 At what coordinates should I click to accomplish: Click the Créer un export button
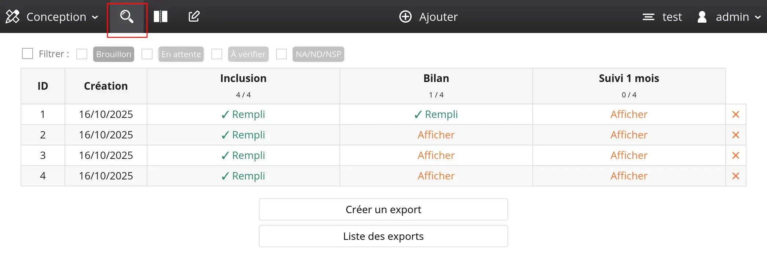pos(383,209)
